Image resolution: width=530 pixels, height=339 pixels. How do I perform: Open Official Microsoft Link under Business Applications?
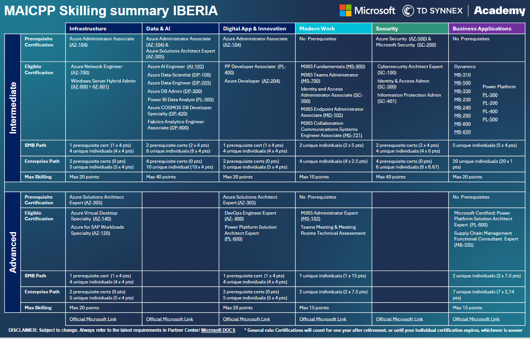(476, 319)
